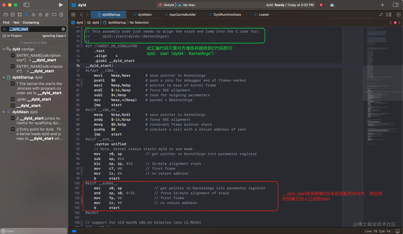
Task: Click the No Selection breadcrumb
Action: point(139,23)
